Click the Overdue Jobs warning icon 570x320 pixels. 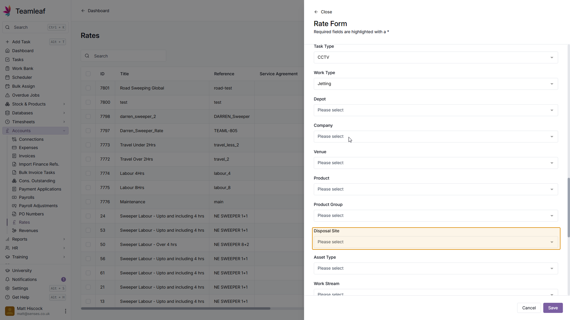(x=7, y=95)
